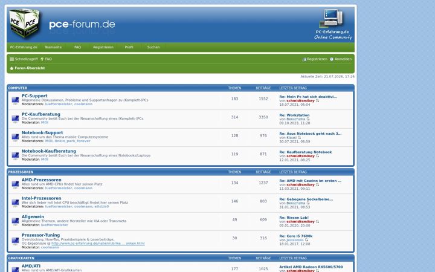View latest post icon in Allgemein row

point(317,221)
